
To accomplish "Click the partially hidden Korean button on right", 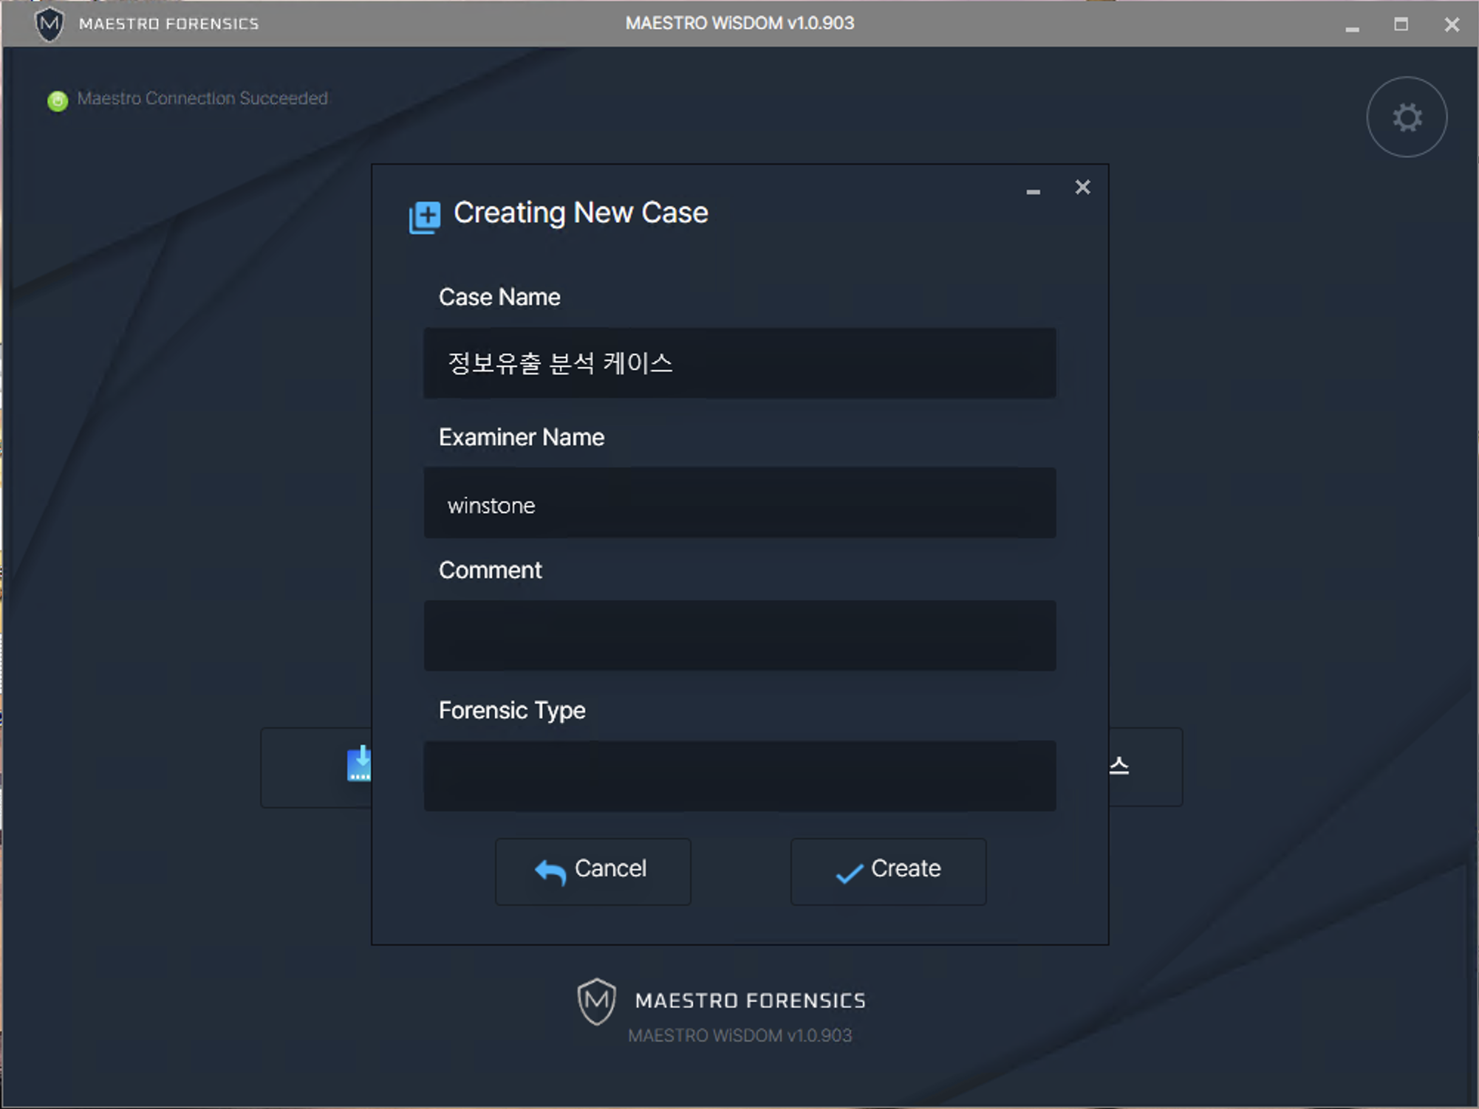I will pos(1144,767).
